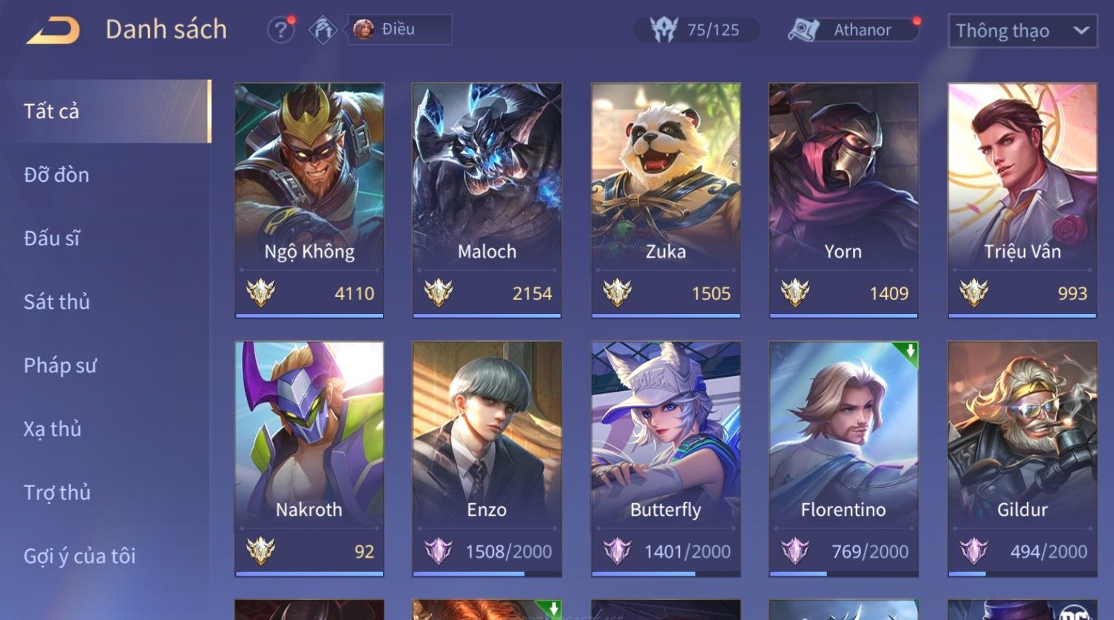Tap the home-shaped icon beside Điều
This screenshot has height=620, width=1114.
(x=323, y=30)
